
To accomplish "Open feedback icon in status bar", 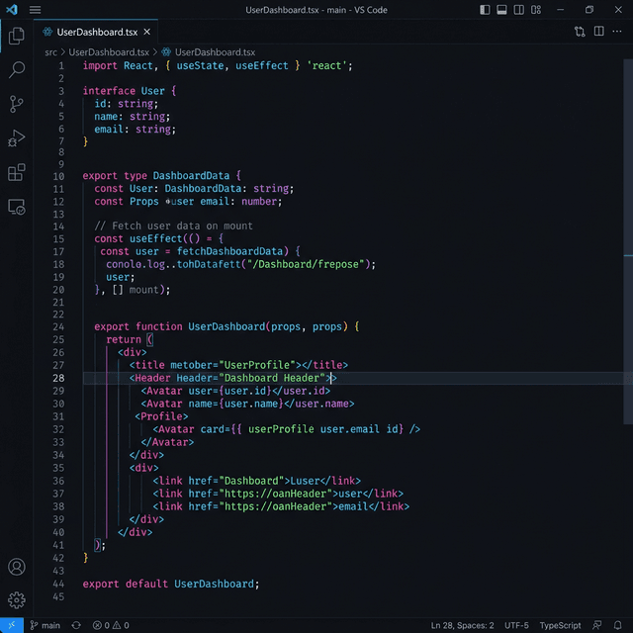I will coord(597,625).
